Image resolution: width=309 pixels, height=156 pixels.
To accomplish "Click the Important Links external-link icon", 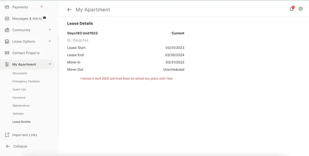I will tap(7, 135).
